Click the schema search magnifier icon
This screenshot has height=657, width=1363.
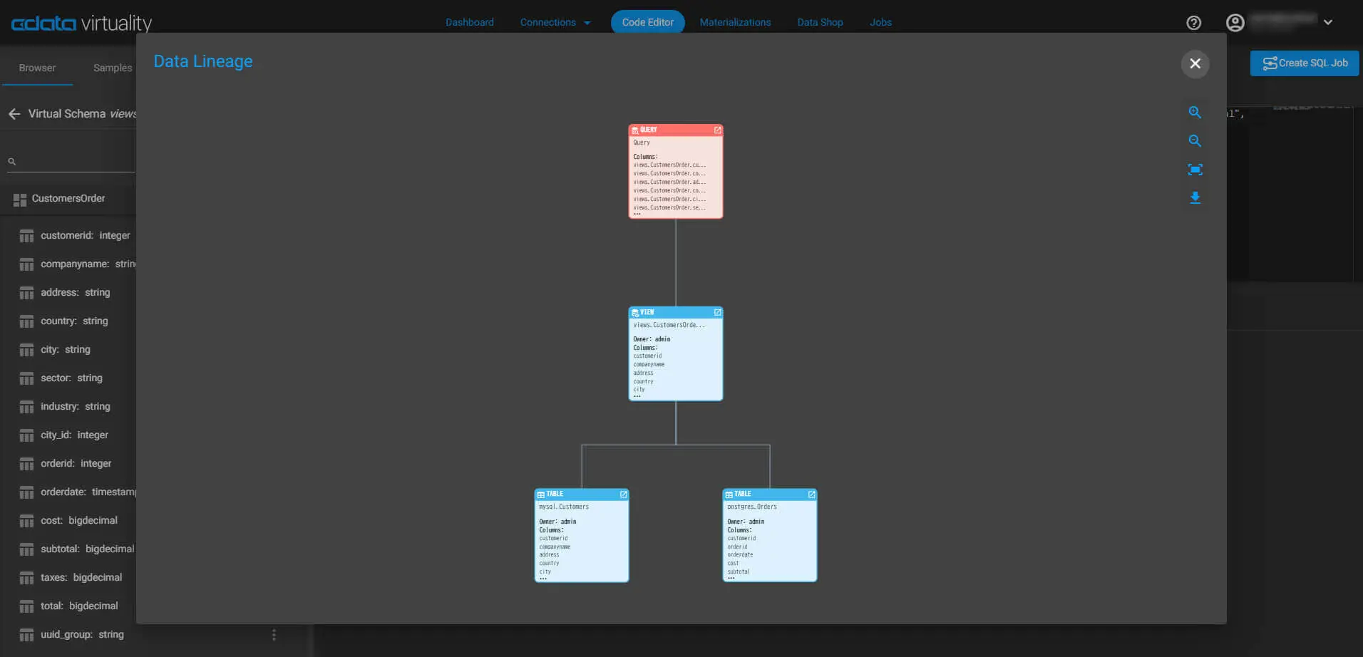coord(11,162)
